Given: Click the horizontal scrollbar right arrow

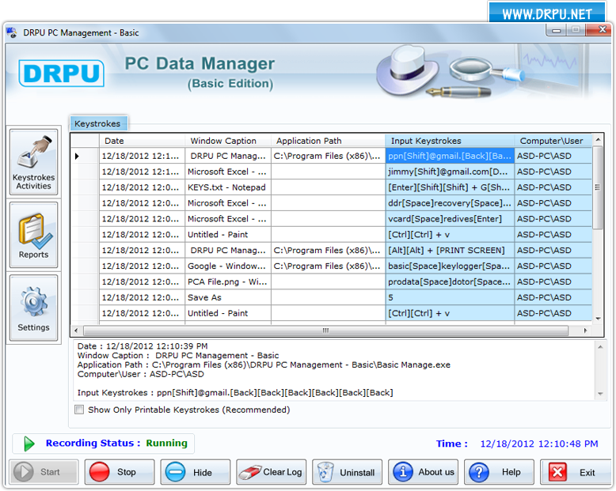Looking at the screenshot, I should tap(585, 330).
